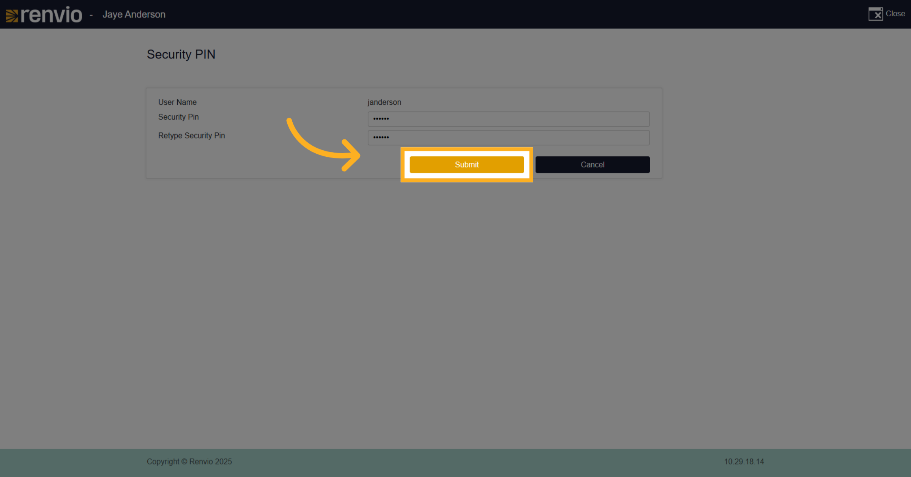Click the renvio sunburst logo icon
This screenshot has width=911, height=477.
pyautogui.click(x=12, y=16)
